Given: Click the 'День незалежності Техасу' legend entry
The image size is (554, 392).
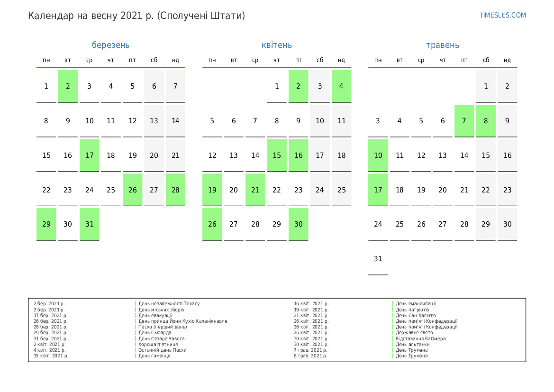Looking at the screenshot, I should coord(169,304).
